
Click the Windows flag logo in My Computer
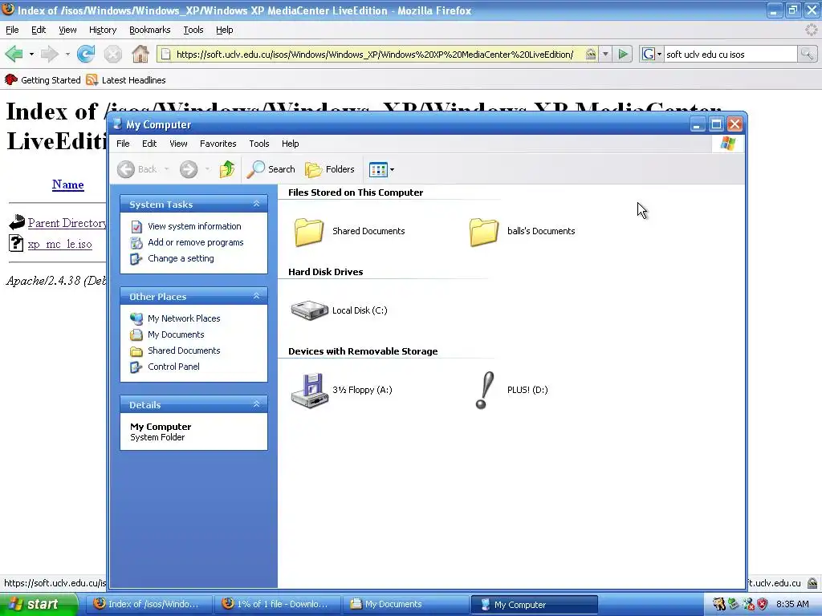point(727,144)
